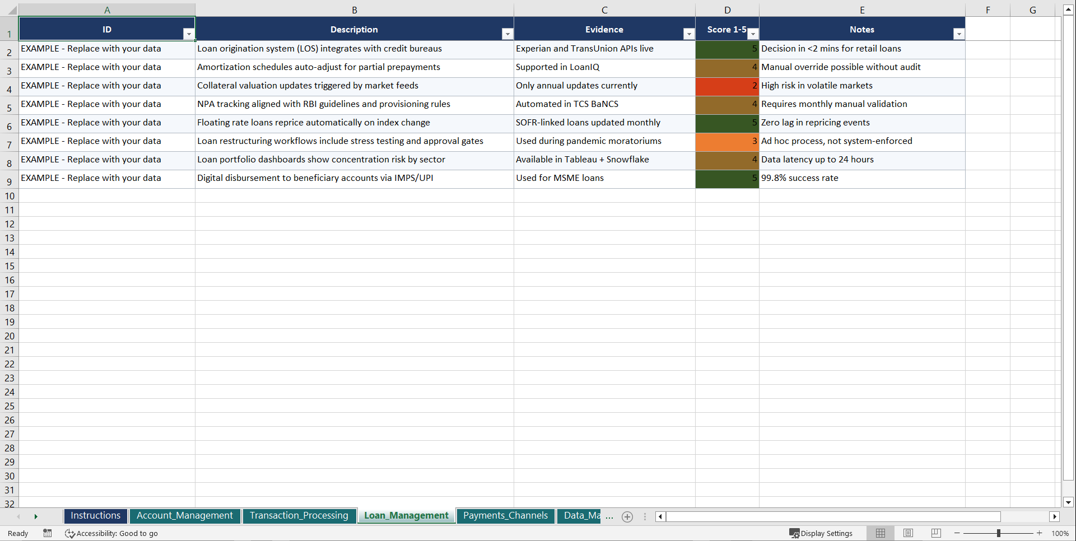Switch to the Instructions sheet tab

click(95, 516)
